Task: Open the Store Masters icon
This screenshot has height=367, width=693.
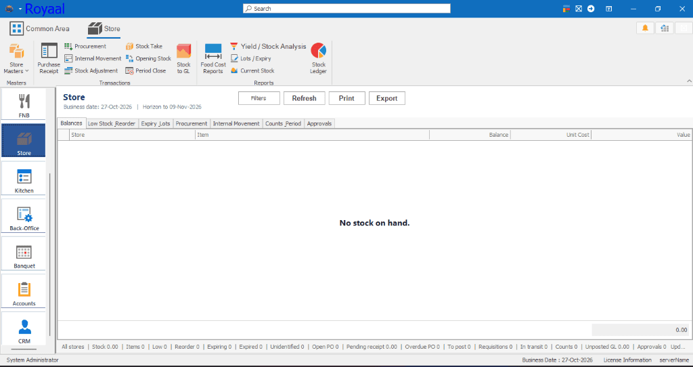Action: tap(16, 51)
